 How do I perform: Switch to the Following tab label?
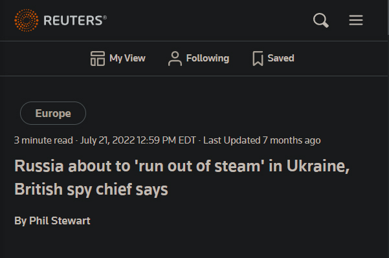[x=208, y=58]
